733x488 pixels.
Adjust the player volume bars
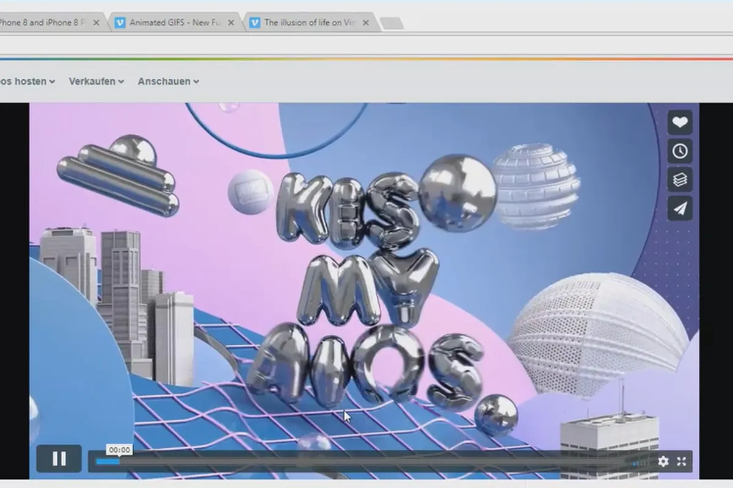(x=641, y=462)
